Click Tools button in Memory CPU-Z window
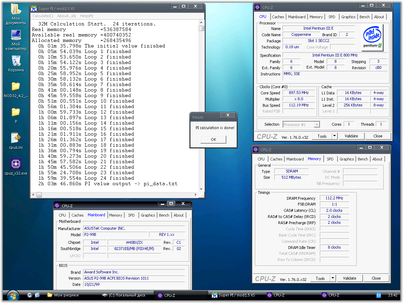This screenshot has height=303, width=403. [x=320, y=278]
